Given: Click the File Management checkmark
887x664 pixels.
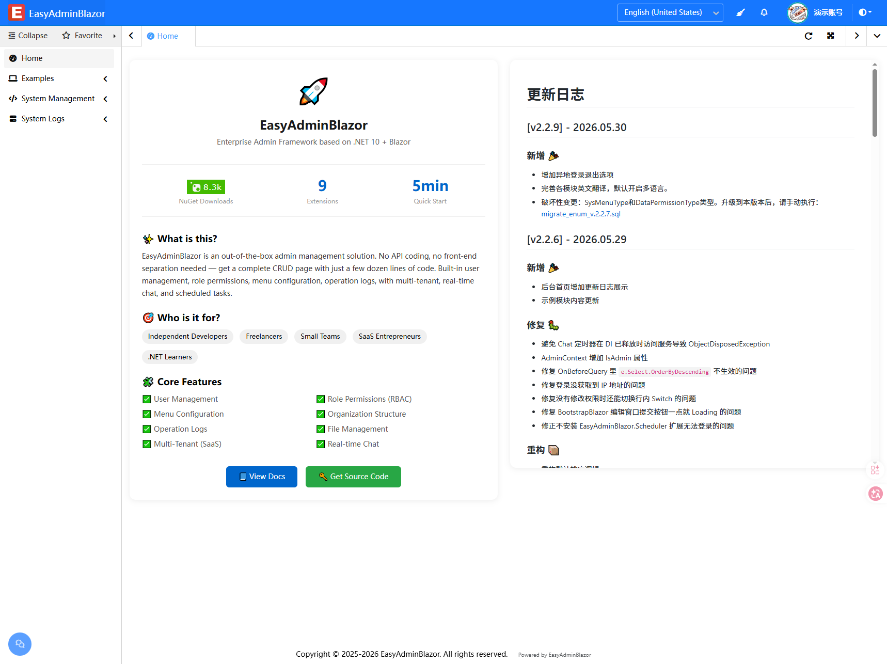Looking at the screenshot, I should [321, 429].
